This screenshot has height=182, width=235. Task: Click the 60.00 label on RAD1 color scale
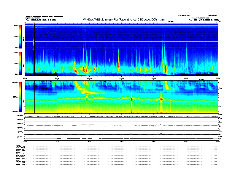[x=16, y=52]
